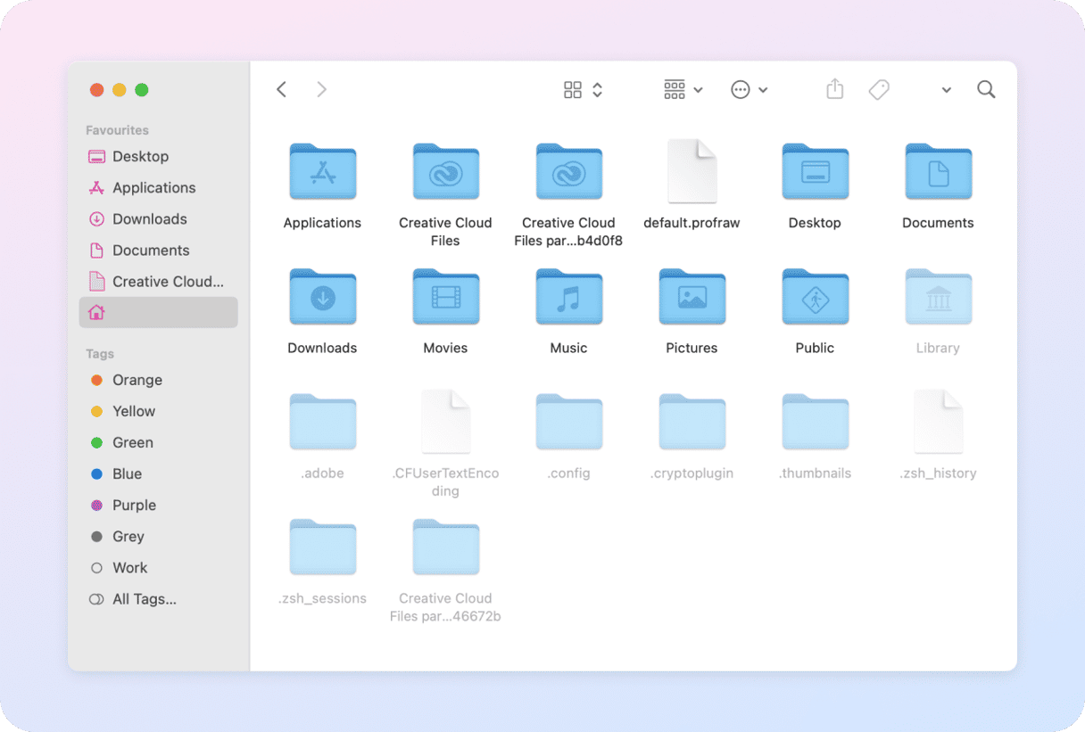Select the default.profraw file

(x=692, y=172)
